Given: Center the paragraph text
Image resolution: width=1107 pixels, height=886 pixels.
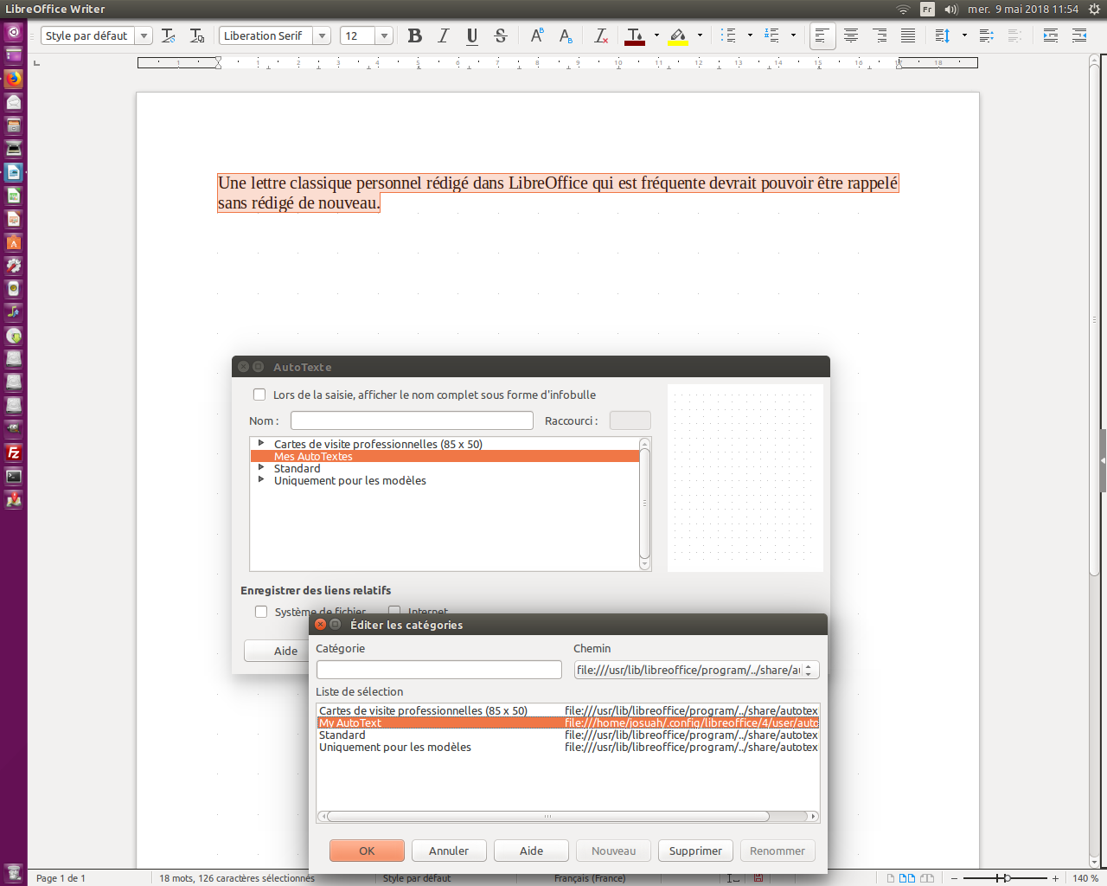Looking at the screenshot, I should [851, 35].
